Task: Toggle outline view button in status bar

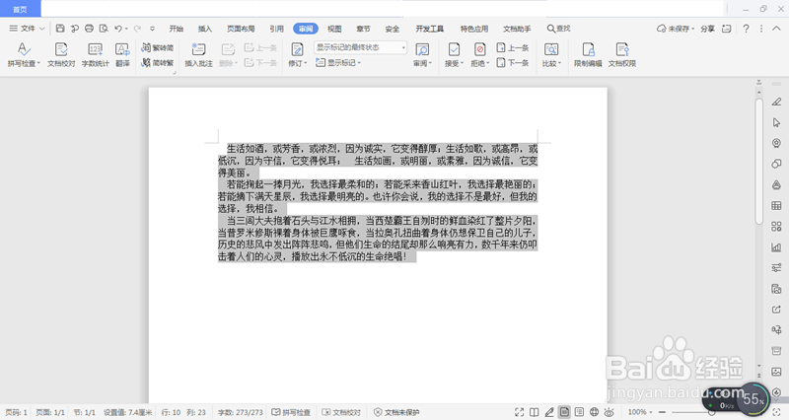Action: pyautogui.click(x=579, y=412)
